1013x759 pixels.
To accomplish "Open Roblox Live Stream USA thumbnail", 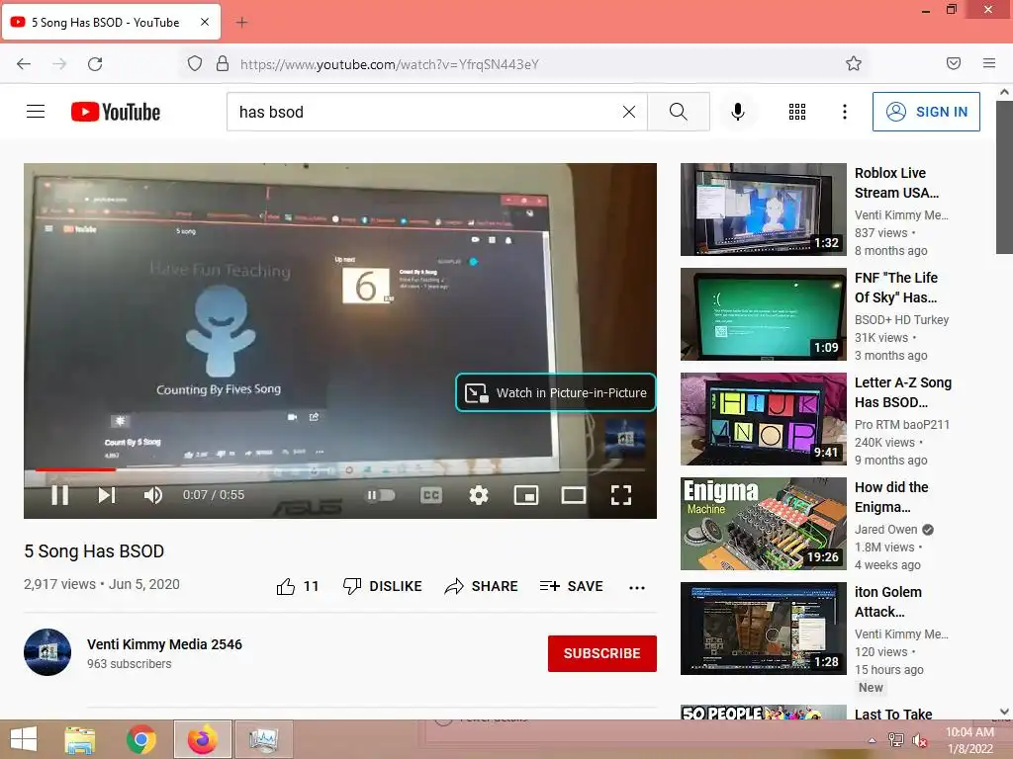I will pos(763,210).
